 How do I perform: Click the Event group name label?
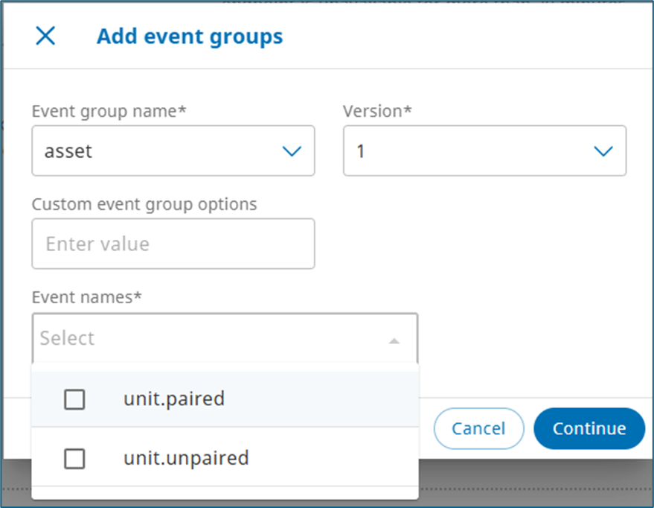[x=109, y=112]
